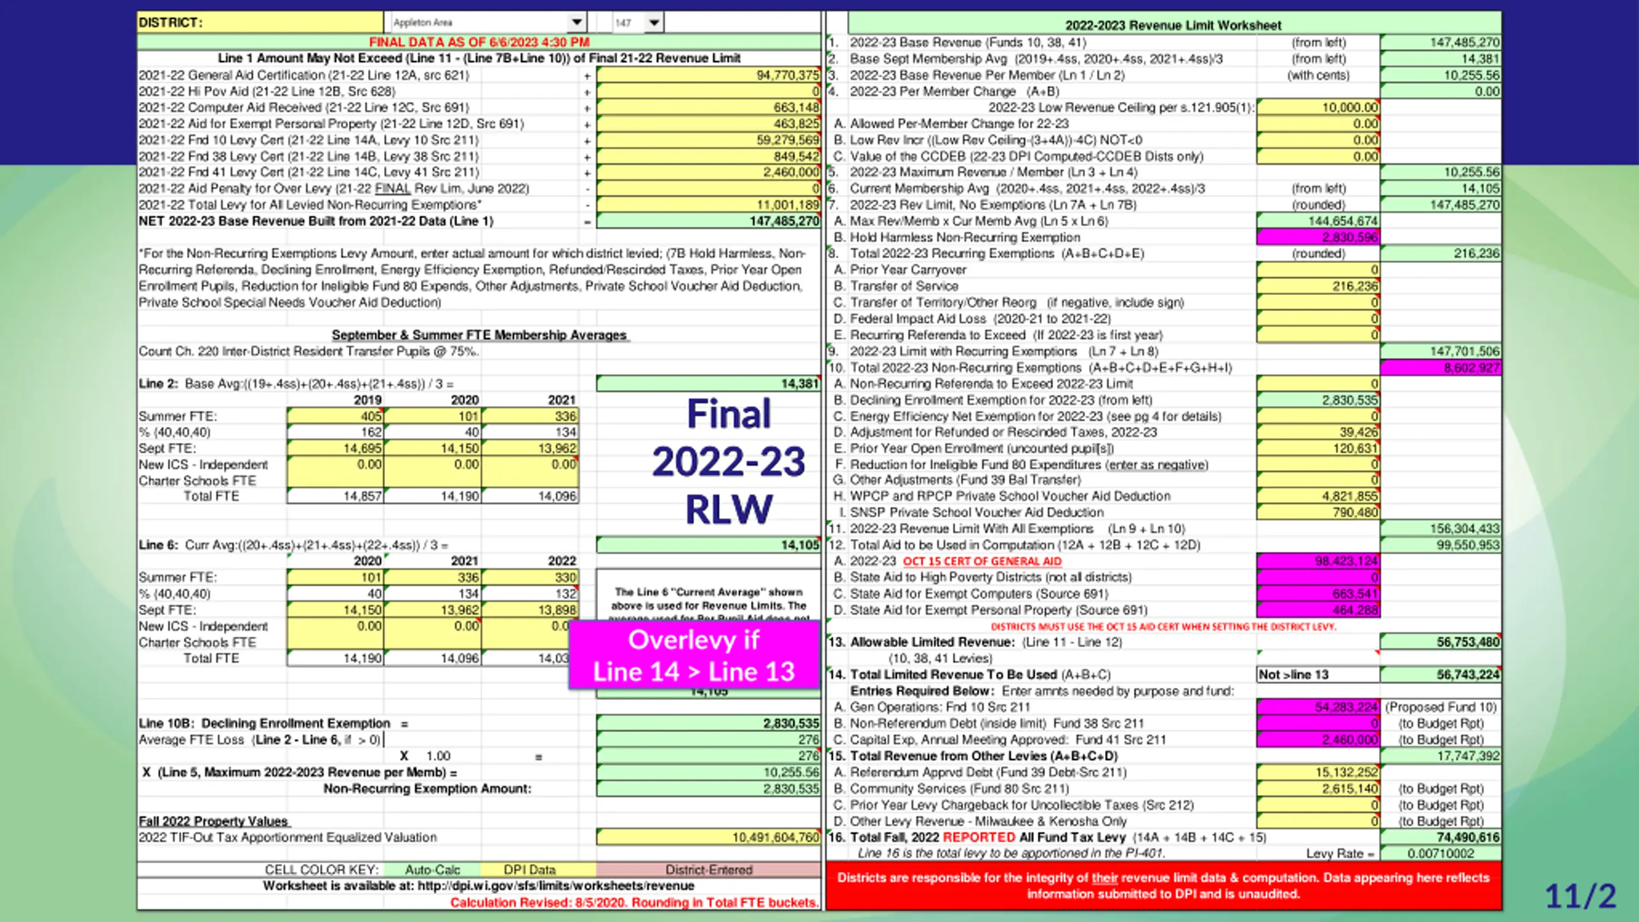Viewport: 1639px width, 922px height.
Task: Select the DPI Data yellow color key cell
Action: (529, 870)
